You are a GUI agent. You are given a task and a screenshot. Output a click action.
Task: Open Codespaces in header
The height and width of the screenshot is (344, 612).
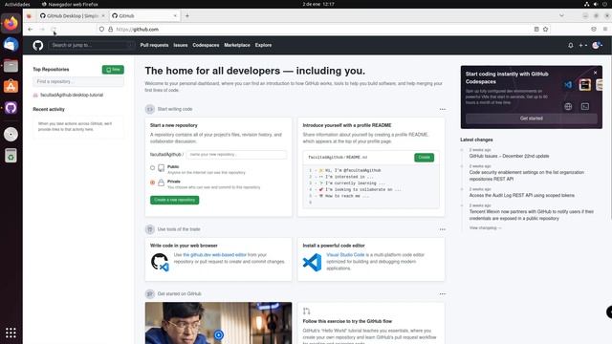[206, 45]
